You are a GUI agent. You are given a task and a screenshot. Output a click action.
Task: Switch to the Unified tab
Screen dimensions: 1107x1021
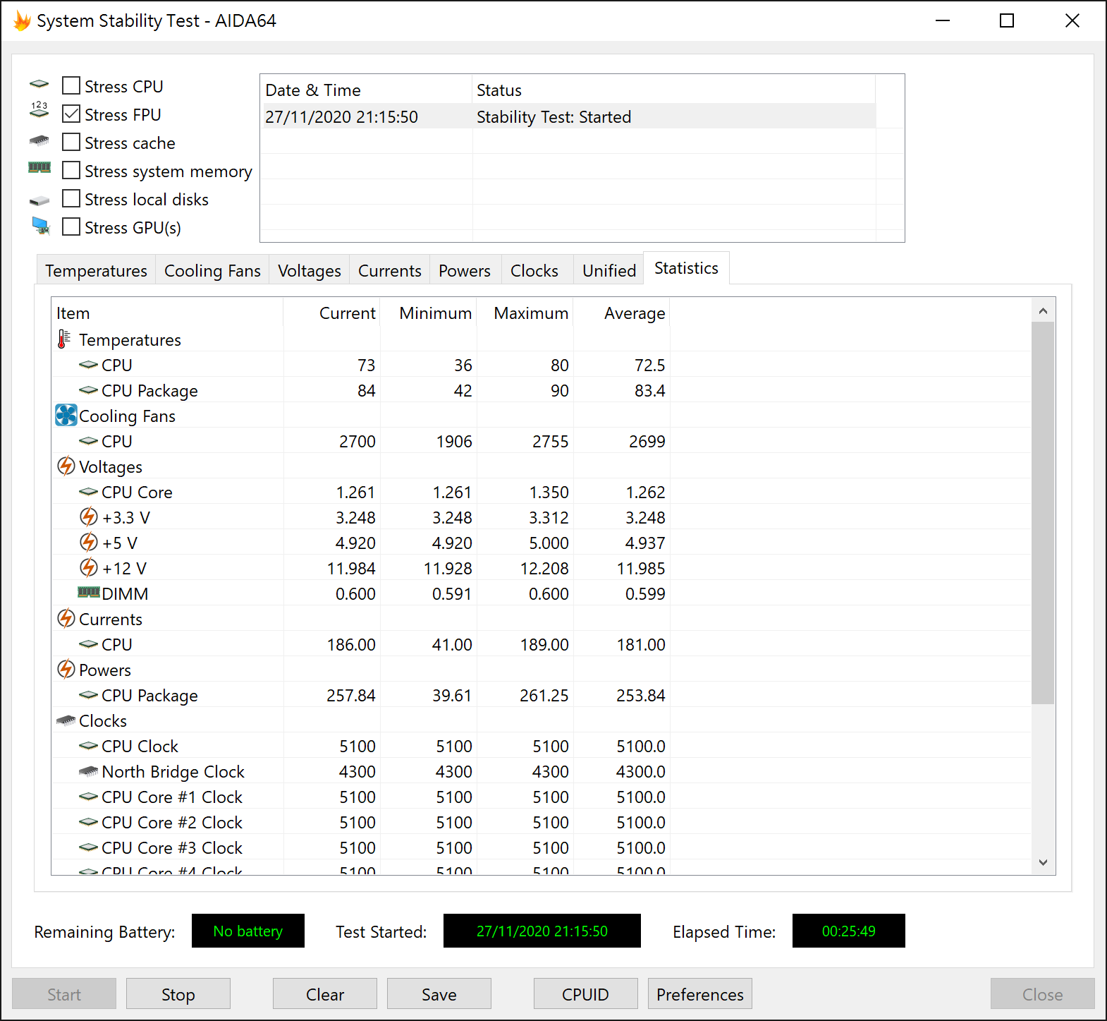609,271
